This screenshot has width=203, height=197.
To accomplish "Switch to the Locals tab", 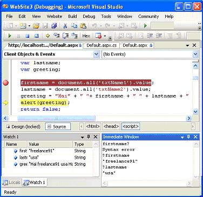I will [x=11, y=182].
